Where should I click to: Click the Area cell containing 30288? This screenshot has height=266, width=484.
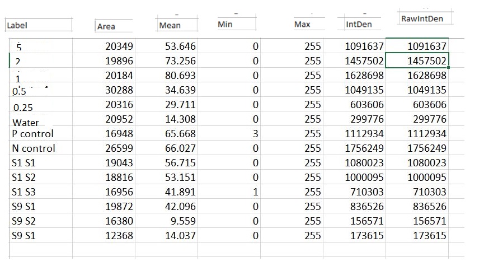coord(119,90)
